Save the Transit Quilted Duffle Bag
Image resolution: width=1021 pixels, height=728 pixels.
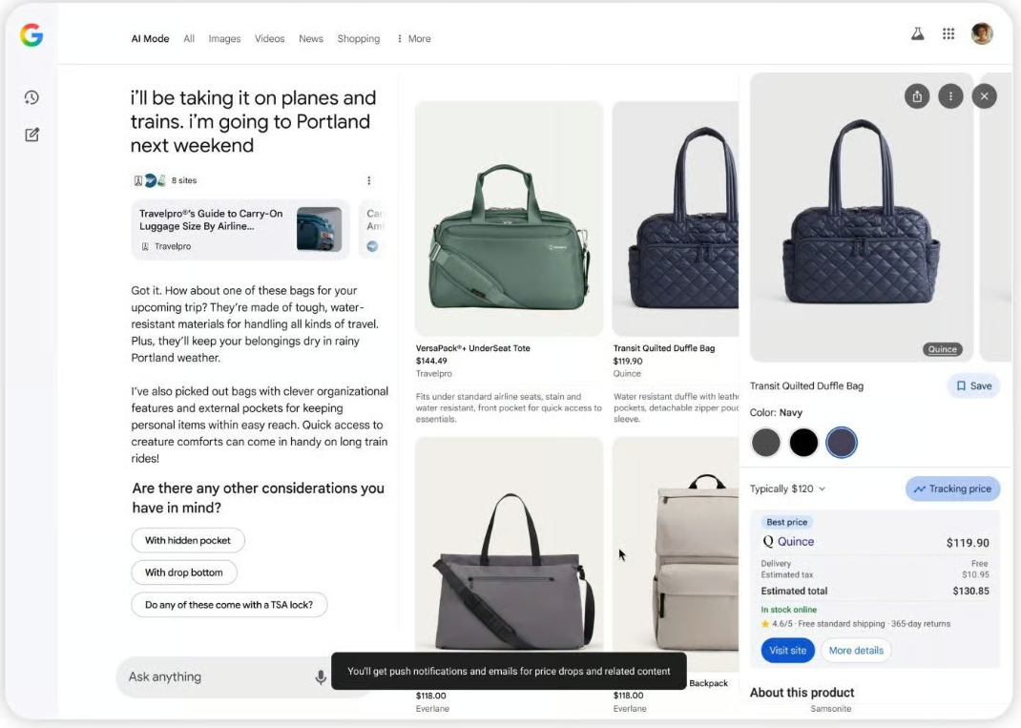point(973,386)
